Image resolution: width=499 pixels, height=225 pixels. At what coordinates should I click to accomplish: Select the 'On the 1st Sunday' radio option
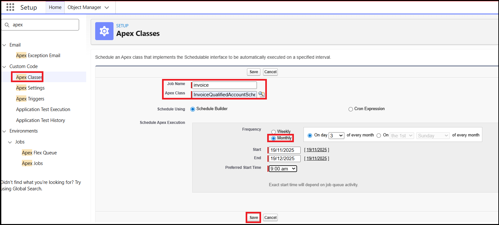[379, 135]
